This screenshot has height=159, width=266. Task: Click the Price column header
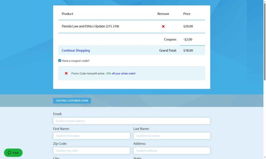coord(187,14)
